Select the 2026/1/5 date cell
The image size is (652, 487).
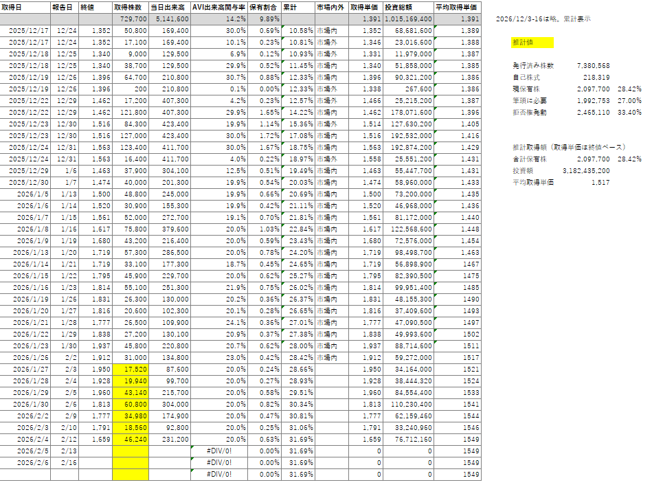coord(29,194)
